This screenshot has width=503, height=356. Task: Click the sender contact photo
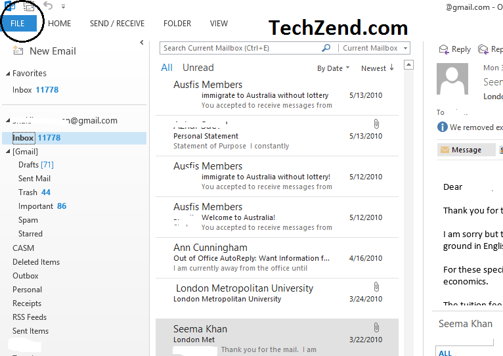pyautogui.click(x=452, y=79)
